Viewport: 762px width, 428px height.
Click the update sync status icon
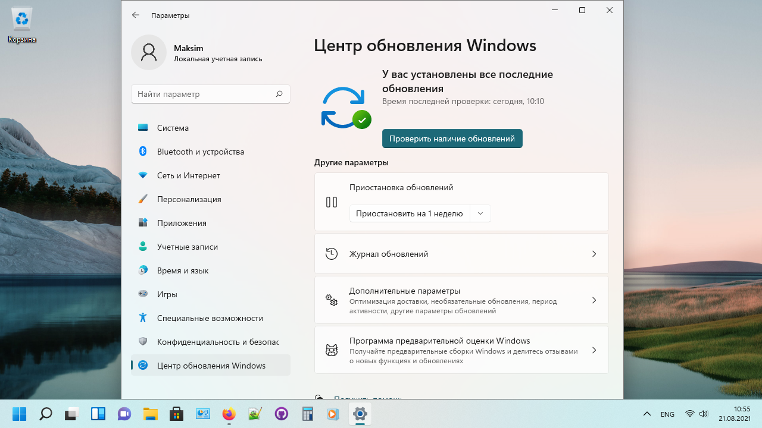(x=346, y=108)
